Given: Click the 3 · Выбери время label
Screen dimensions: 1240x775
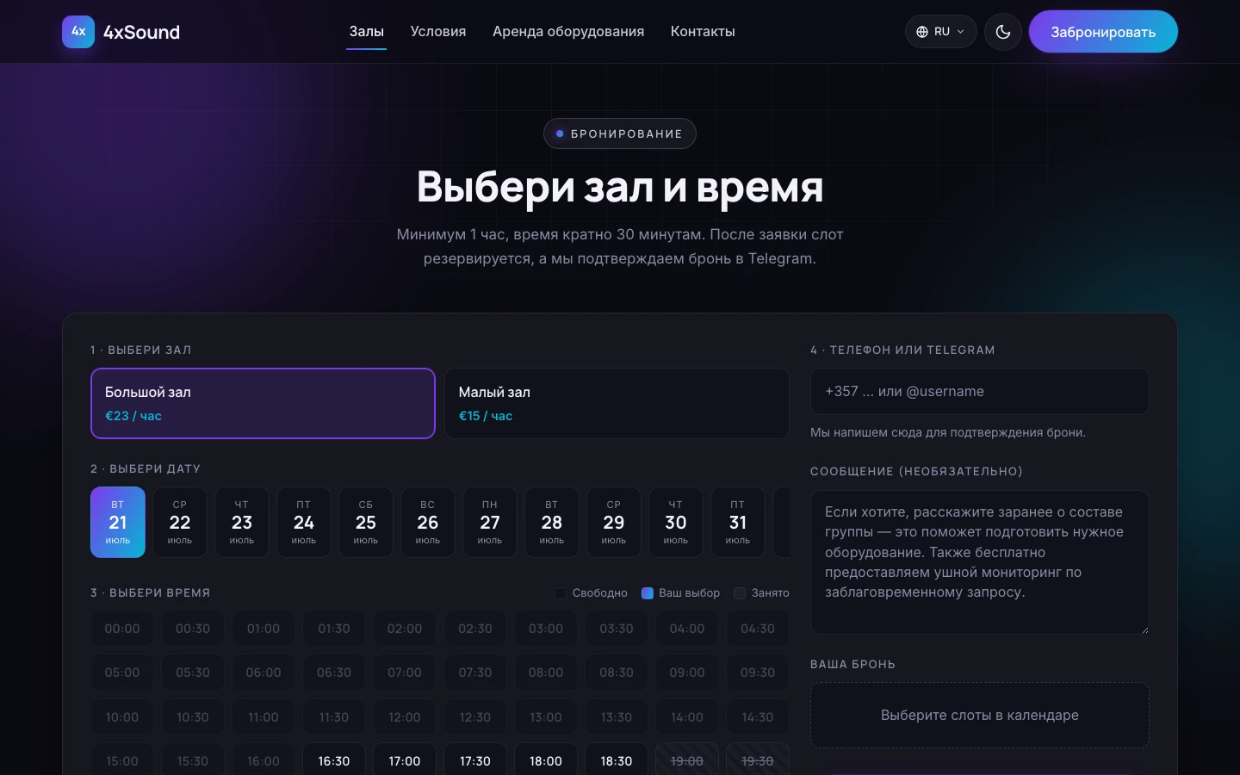Looking at the screenshot, I should coord(151,593).
